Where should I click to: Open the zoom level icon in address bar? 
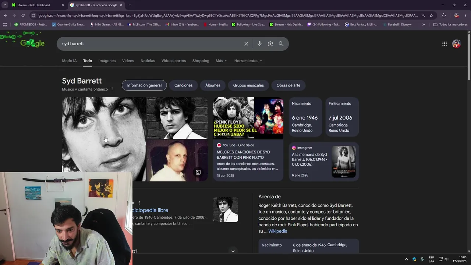(423, 15)
